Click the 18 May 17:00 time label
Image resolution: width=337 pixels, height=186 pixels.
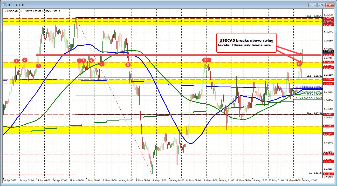point(260,180)
